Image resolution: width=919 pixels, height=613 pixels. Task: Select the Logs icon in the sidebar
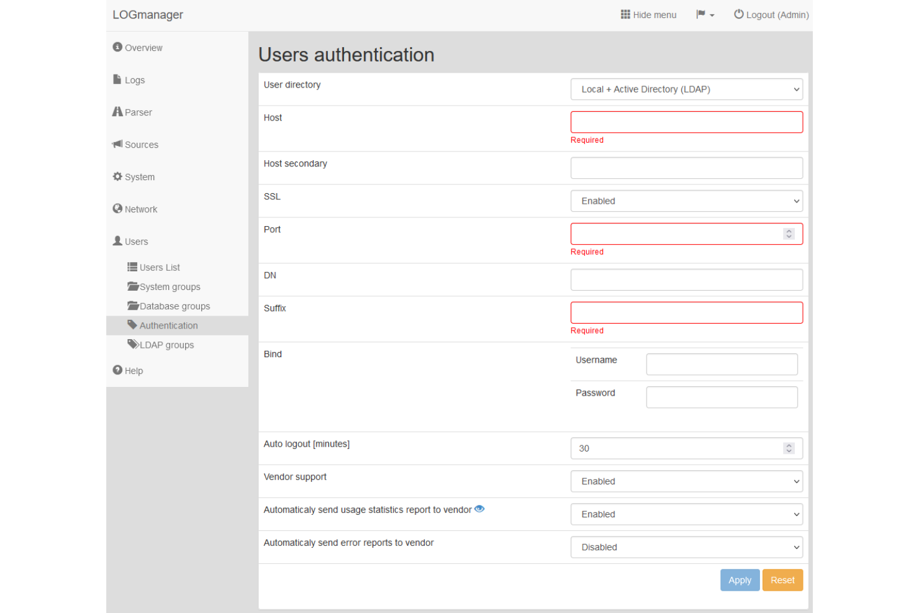tap(117, 79)
